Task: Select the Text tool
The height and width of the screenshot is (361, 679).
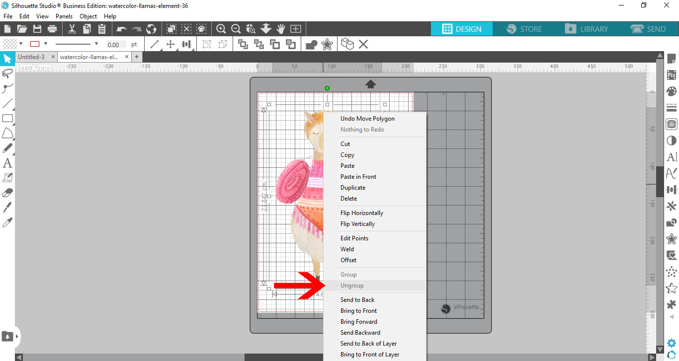Action: [x=7, y=163]
